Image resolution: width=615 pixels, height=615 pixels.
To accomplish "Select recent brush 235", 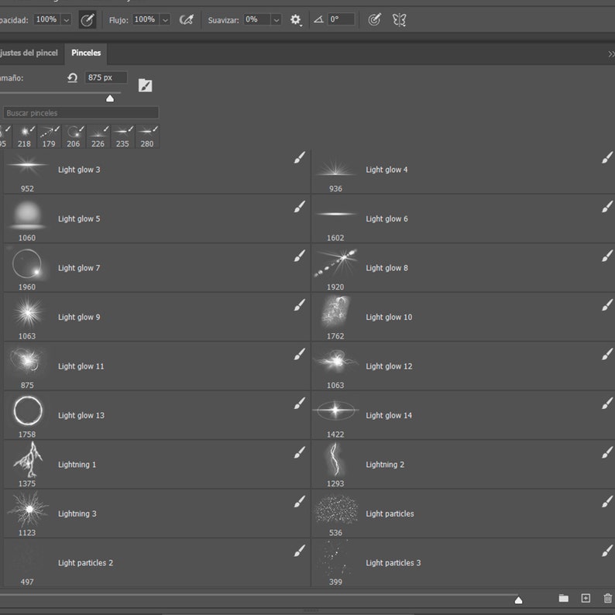I will (122, 136).
